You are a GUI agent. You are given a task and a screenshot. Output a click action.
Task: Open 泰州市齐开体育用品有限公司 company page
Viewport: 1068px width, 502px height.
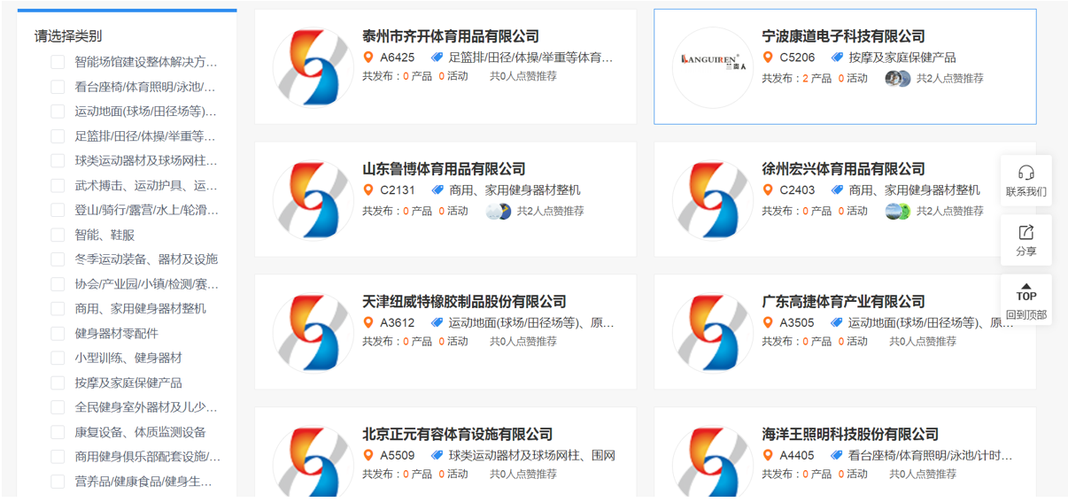click(x=451, y=36)
